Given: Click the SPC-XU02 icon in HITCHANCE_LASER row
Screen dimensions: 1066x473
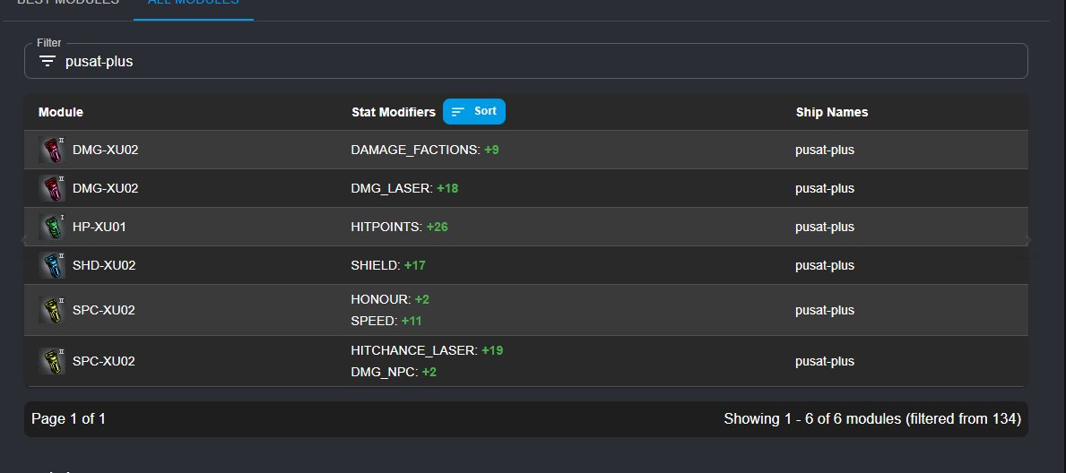Looking at the screenshot, I should [x=53, y=361].
